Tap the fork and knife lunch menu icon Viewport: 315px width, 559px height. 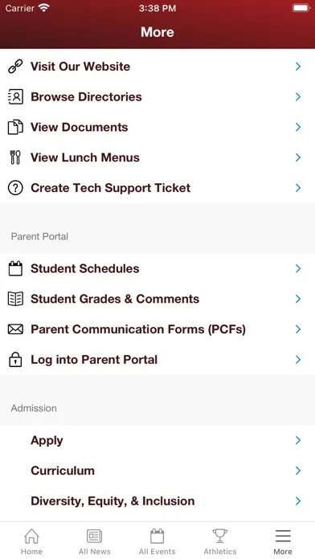pos(15,157)
